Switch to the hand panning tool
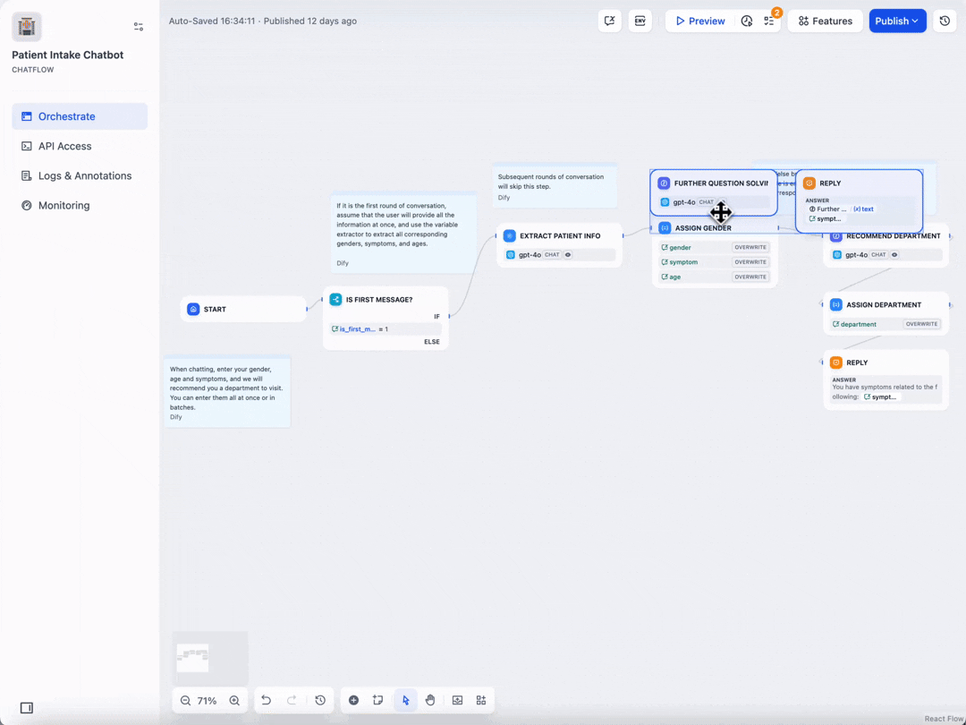 point(430,700)
